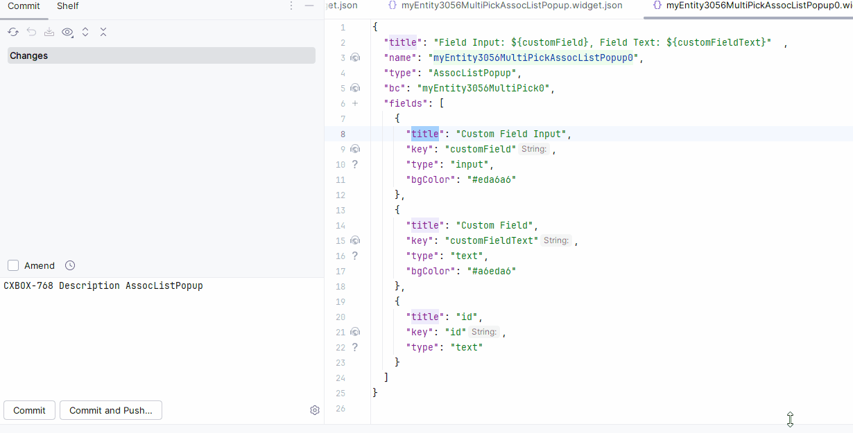Click the Shelve Silently icon
The image size is (853, 433).
(x=49, y=32)
